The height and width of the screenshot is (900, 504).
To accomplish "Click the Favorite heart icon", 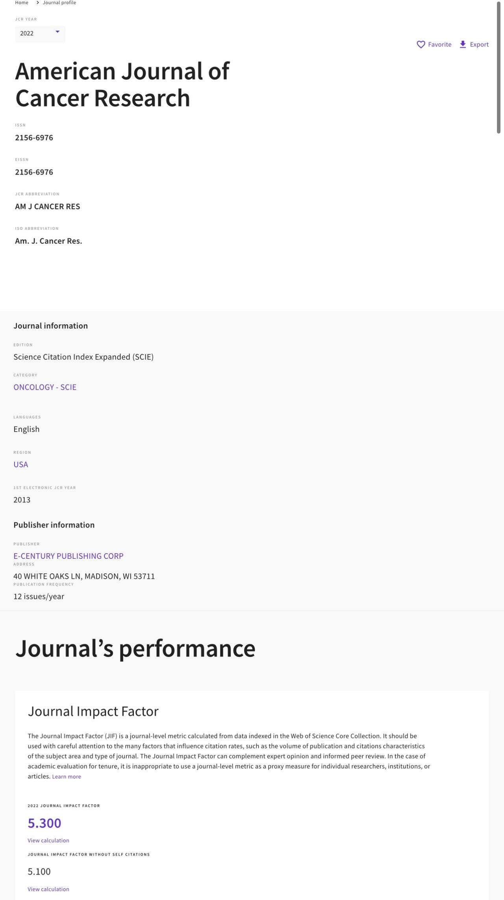I will click(421, 45).
